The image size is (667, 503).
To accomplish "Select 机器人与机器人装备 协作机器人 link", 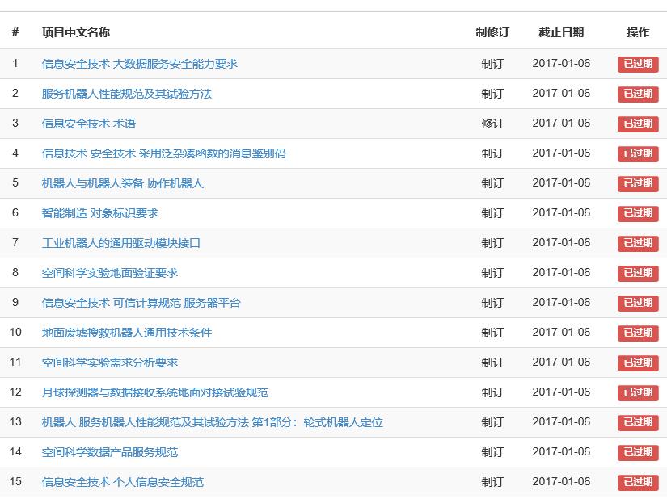I will pos(122,183).
